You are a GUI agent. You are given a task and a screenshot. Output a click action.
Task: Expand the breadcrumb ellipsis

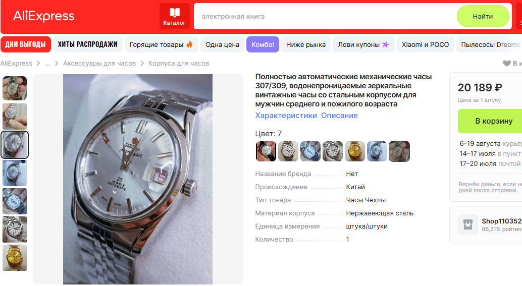pyautogui.click(x=47, y=63)
